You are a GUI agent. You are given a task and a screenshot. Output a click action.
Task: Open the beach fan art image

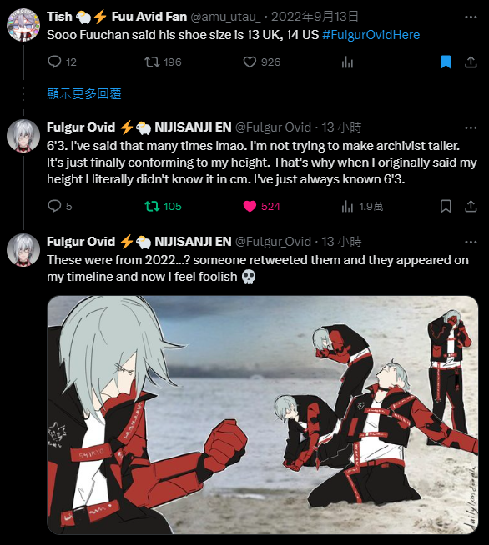tap(263, 415)
